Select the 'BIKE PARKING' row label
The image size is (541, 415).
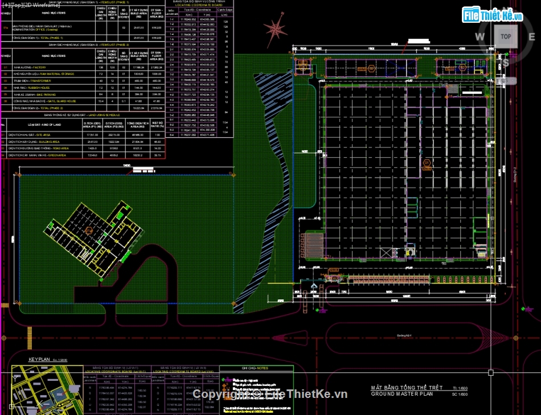point(47,94)
